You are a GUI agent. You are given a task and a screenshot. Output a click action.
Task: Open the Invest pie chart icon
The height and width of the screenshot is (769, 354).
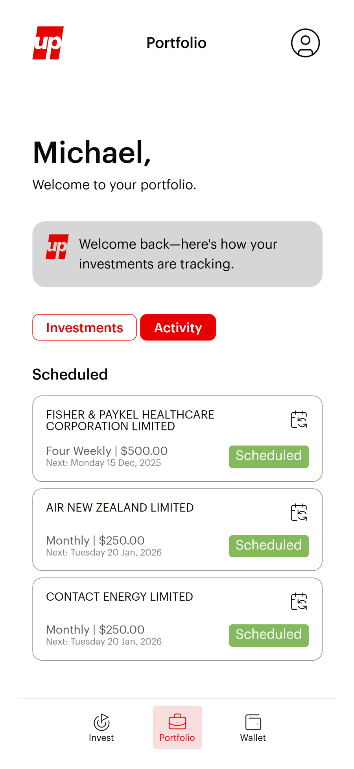pyautogui.click(x=101, y=722)
